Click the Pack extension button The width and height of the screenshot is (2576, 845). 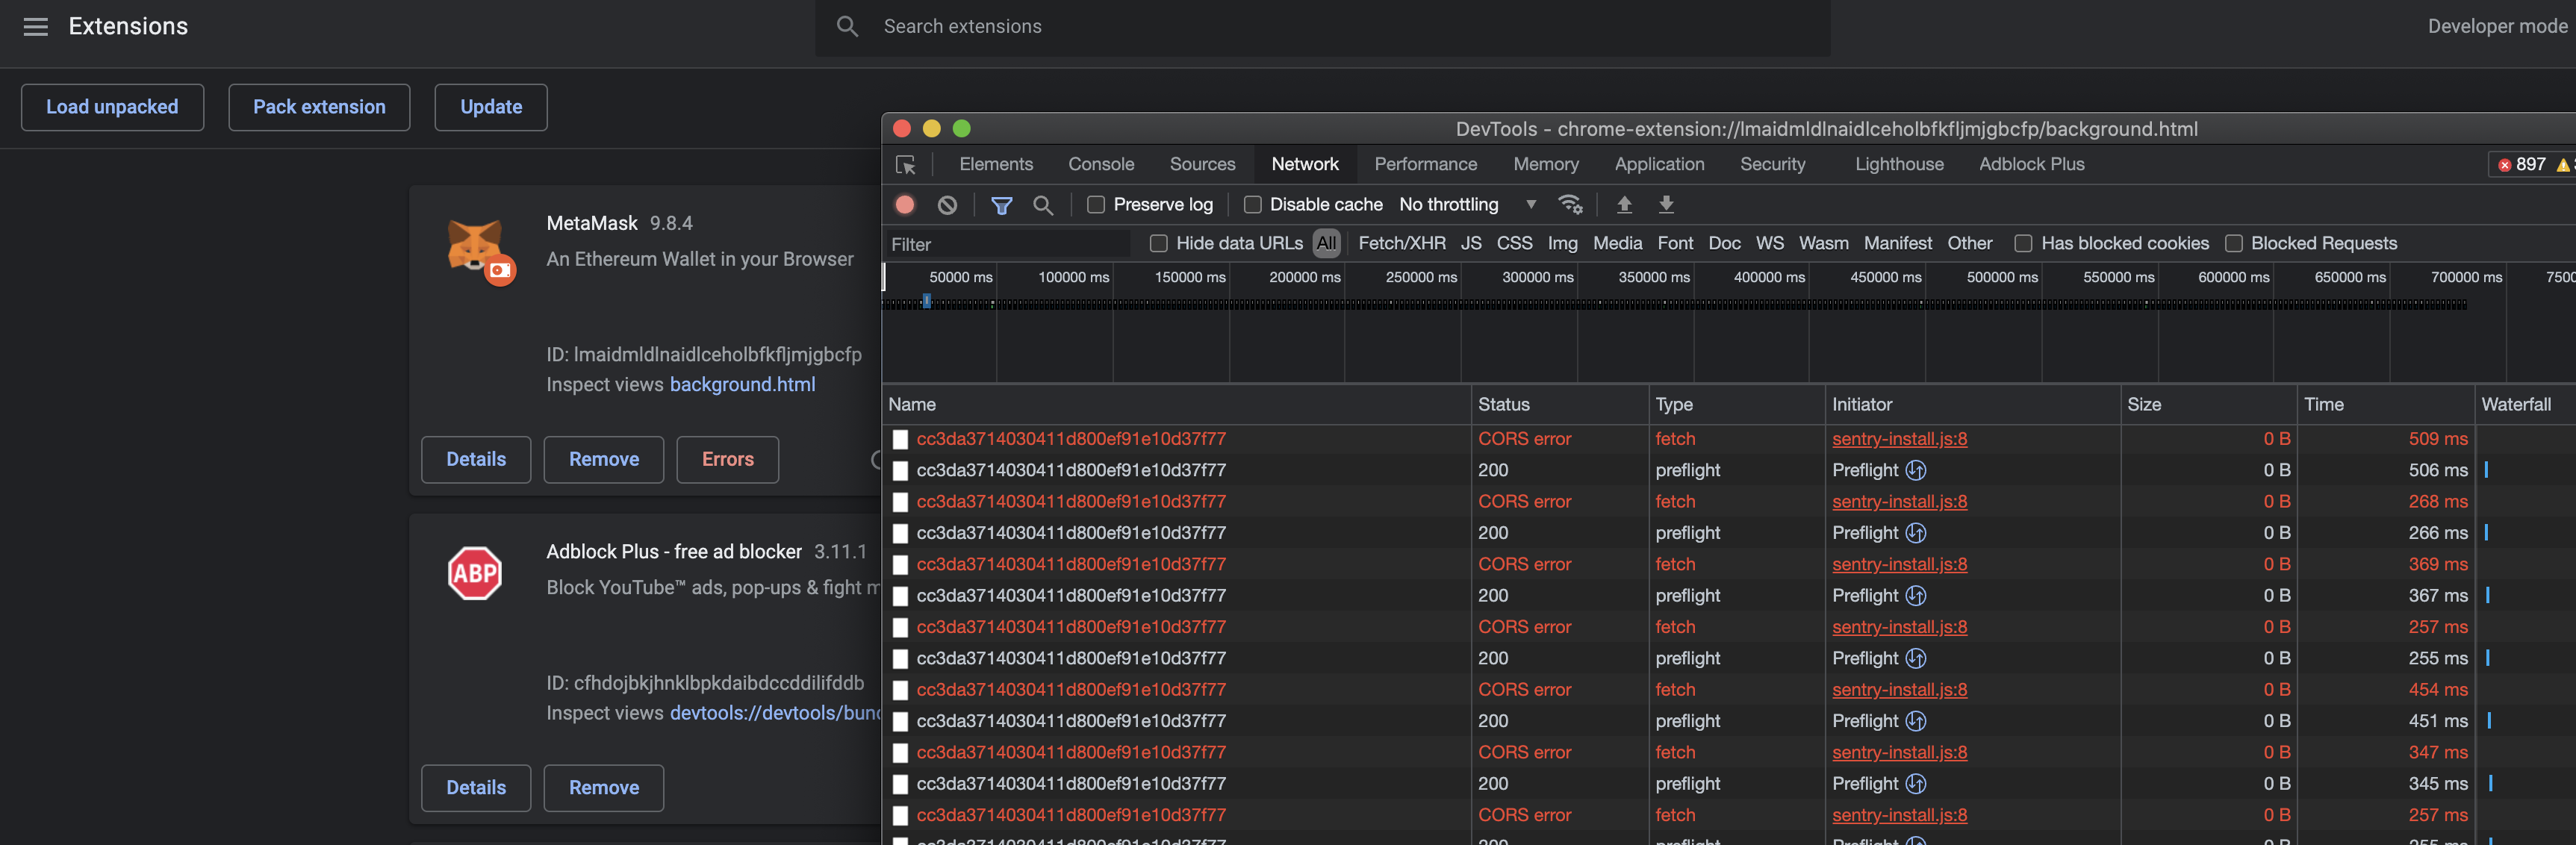click(319, 107)
